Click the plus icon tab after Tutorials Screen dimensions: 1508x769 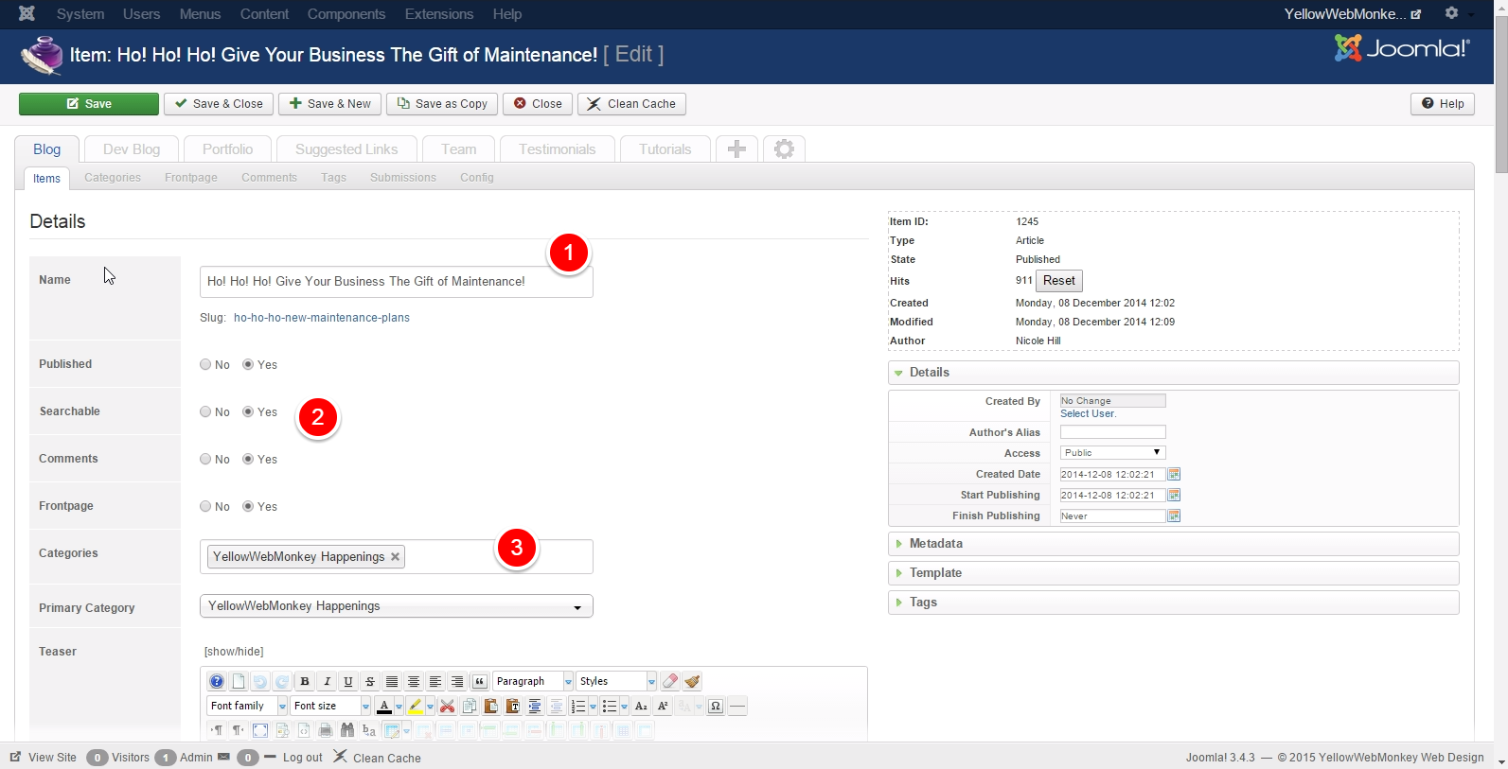736,149
